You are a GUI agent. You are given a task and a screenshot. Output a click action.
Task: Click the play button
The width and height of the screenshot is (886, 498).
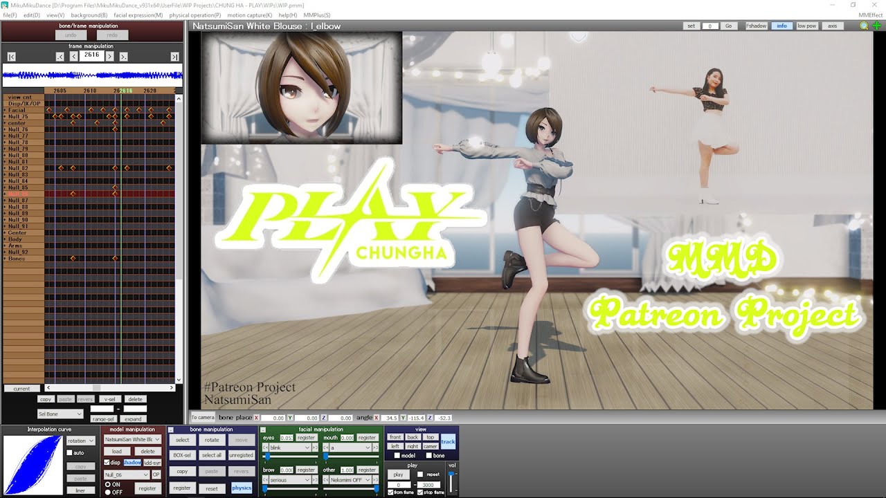click(x=398, y=474)
